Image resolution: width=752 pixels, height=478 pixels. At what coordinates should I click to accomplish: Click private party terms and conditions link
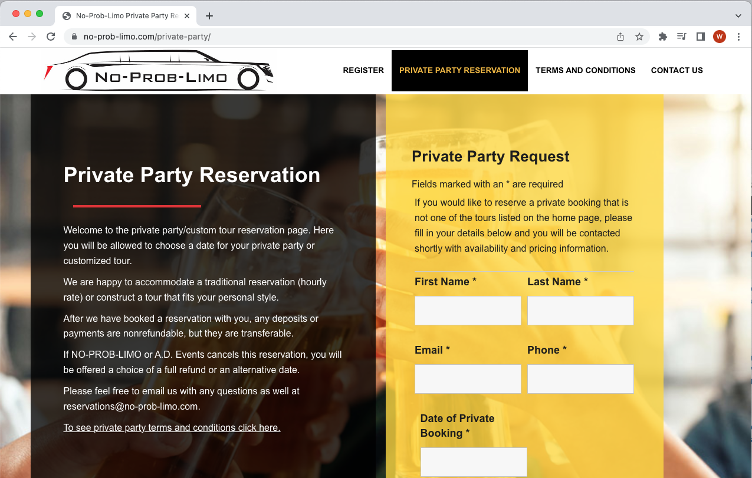click(172, 428)
